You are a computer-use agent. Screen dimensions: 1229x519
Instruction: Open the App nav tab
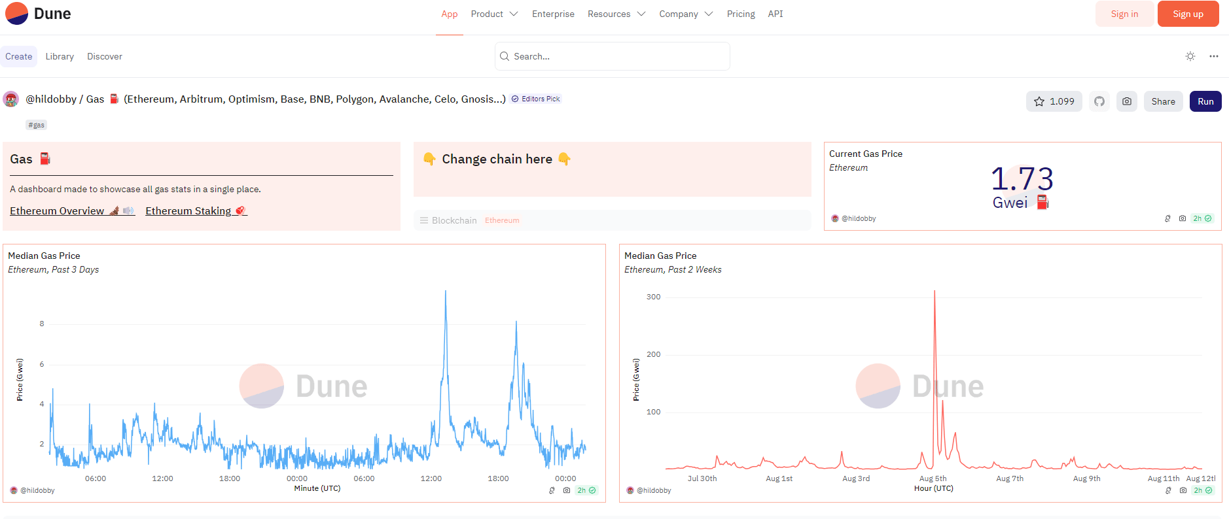coord(450,14)
